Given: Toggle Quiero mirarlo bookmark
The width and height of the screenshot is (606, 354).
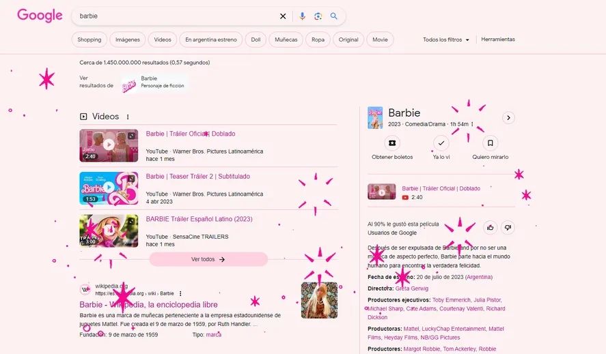Looking at the screenshot, I should point(490,143).
